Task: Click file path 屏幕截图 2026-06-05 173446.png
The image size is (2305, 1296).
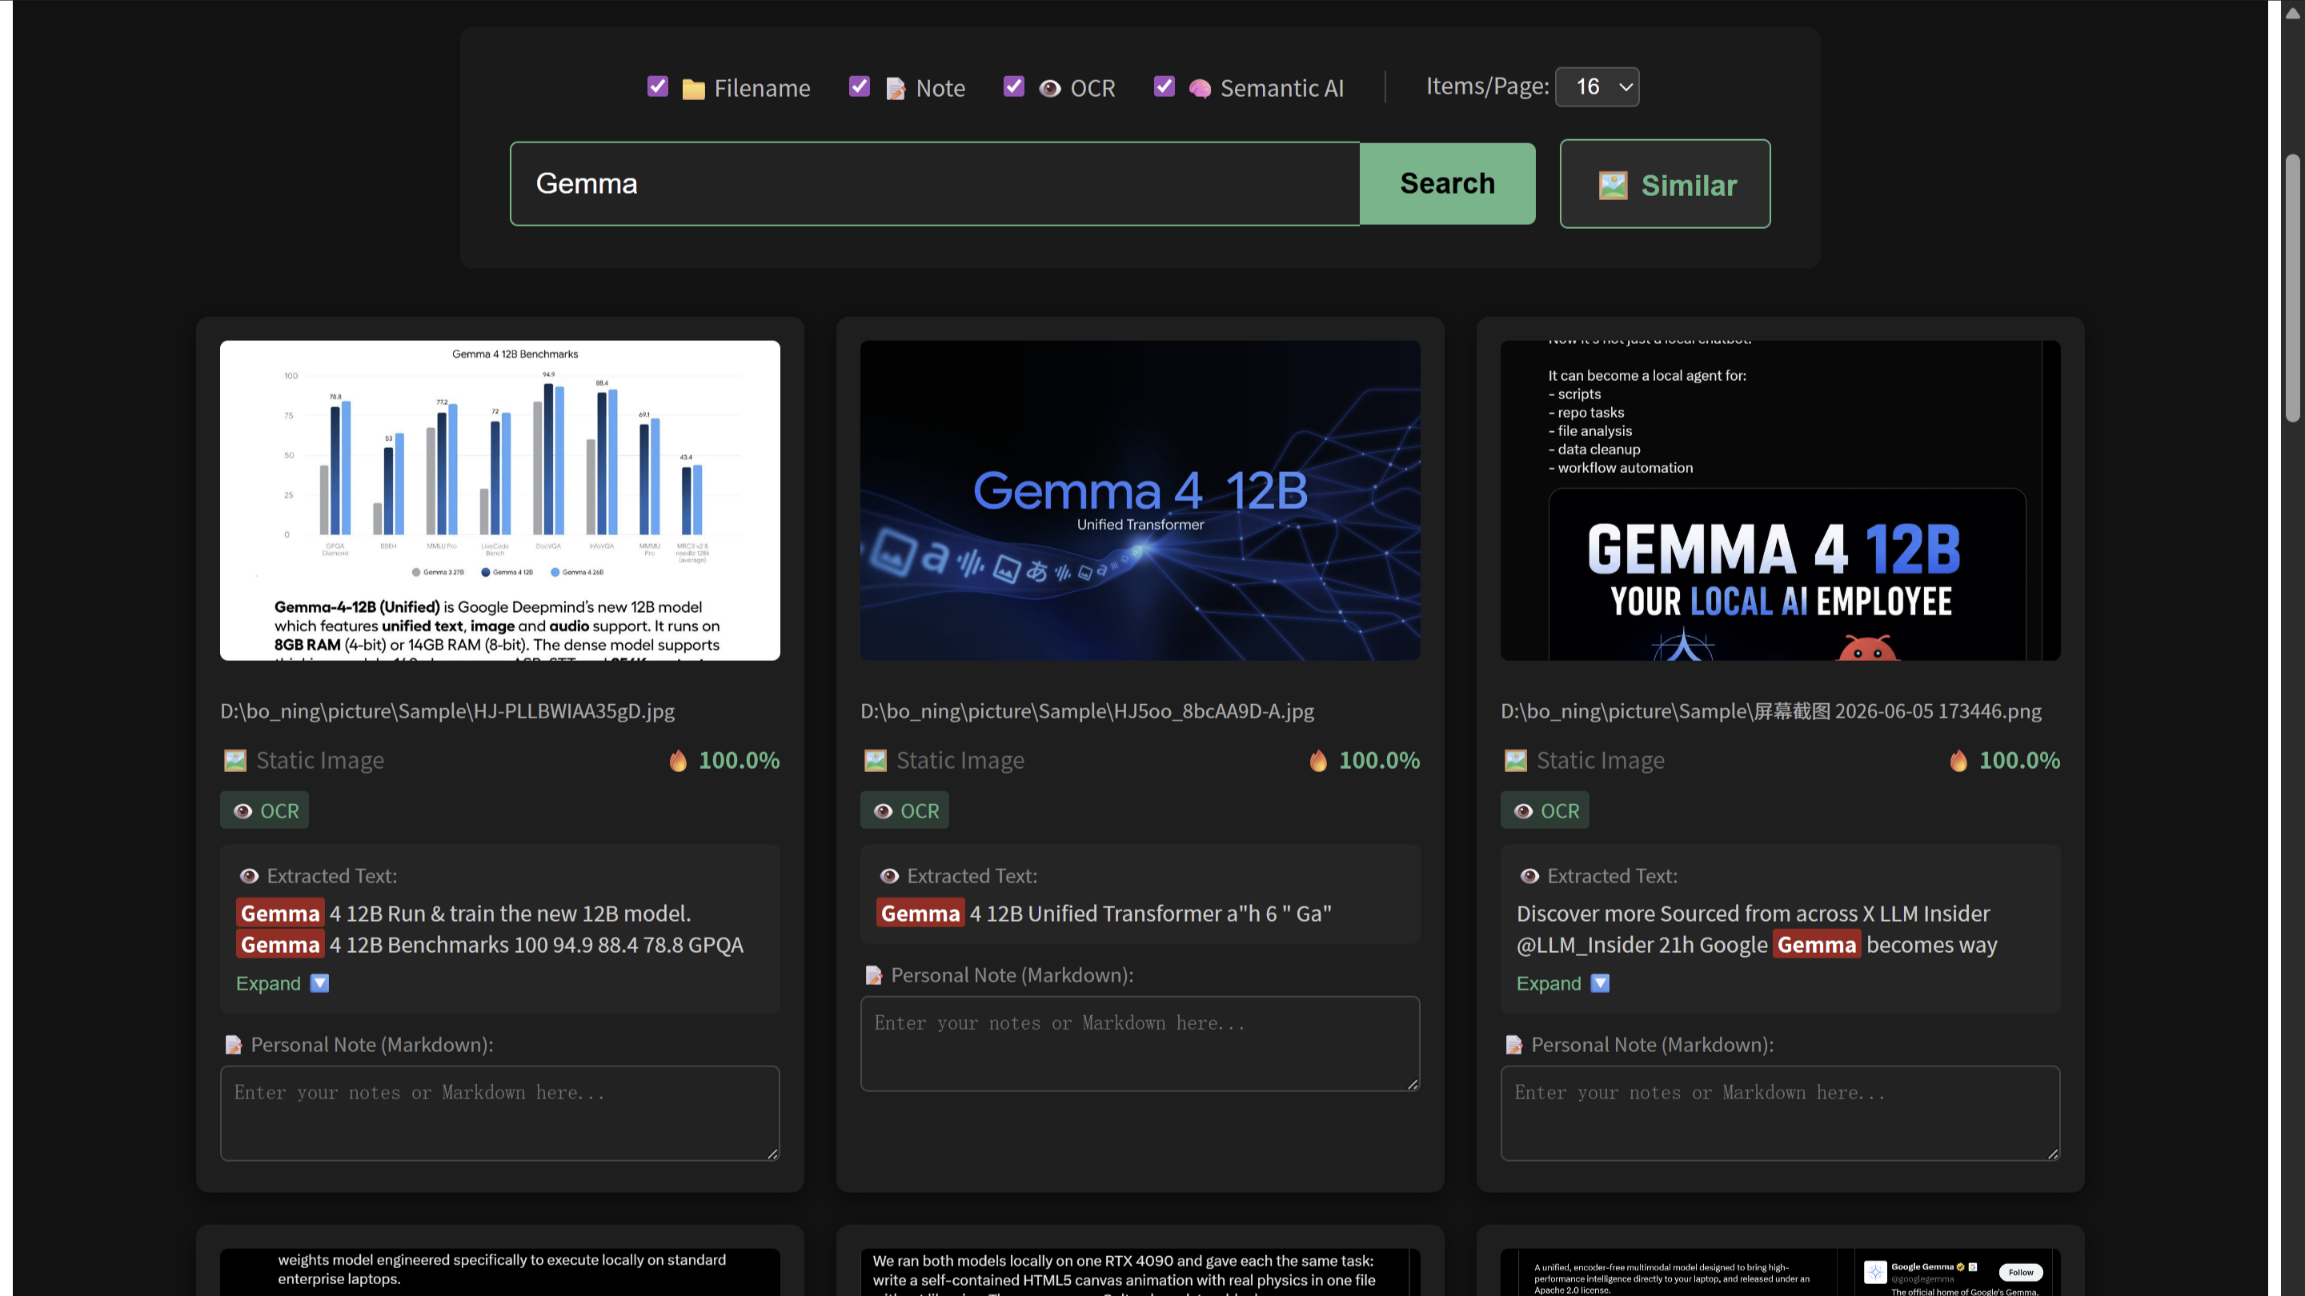Action: click(x=1771, y=711)
